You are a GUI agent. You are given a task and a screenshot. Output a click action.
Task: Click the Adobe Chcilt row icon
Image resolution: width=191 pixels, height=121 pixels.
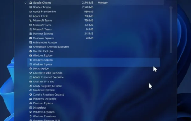[31, 16]
